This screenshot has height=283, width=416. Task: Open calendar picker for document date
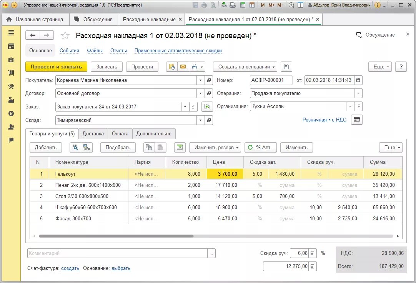coord(358,80)
